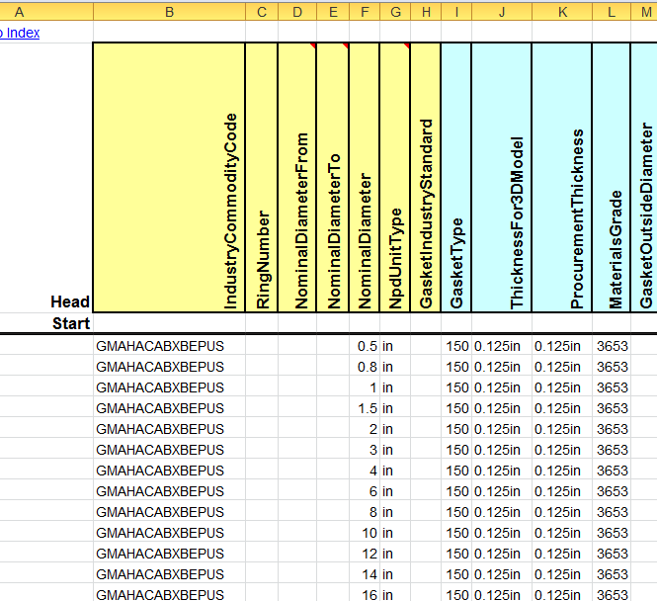Click the GasketType header cell
Screen dimensions: 657x601
tap(456, 177)
